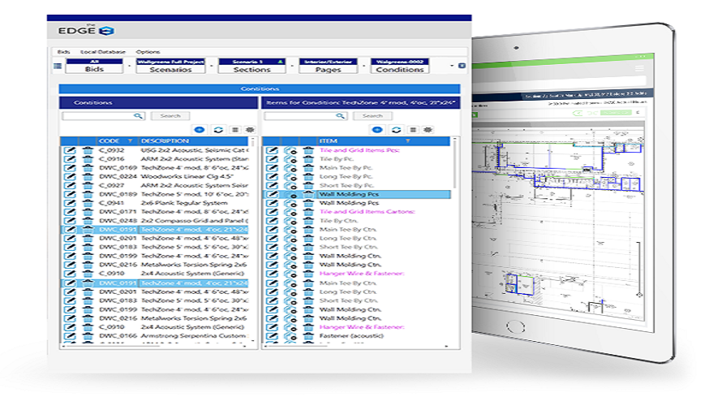Edit condition DWC_0189
This screenshot has width=722, height=406.
point(70,194)
